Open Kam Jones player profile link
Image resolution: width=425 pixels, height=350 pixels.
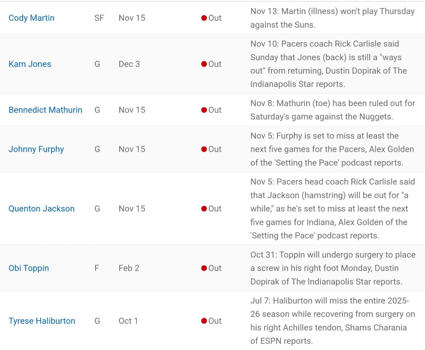[30, 64]
